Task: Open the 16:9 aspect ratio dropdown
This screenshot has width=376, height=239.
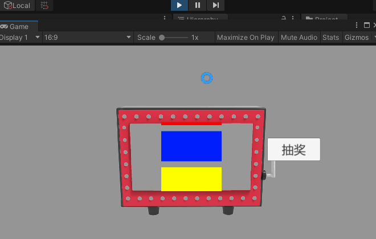Action: (x=88, y=38)
